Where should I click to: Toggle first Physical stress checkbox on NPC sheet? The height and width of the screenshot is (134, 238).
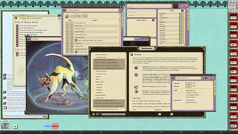coord(193,83)
